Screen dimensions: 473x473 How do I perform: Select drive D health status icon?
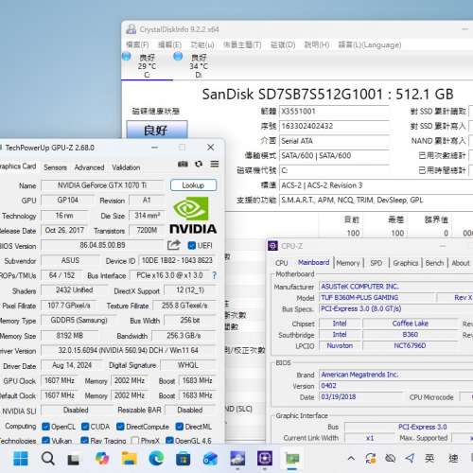coord(178,57)
